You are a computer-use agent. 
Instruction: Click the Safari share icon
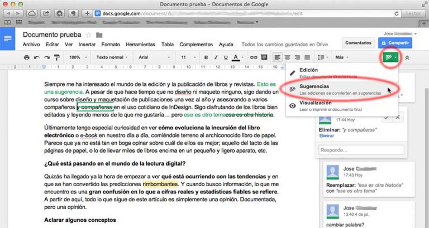click(x=46, y=13)
